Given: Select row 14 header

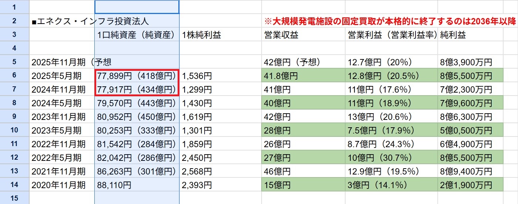Looking at the screenshot, I should pos(14,184).
